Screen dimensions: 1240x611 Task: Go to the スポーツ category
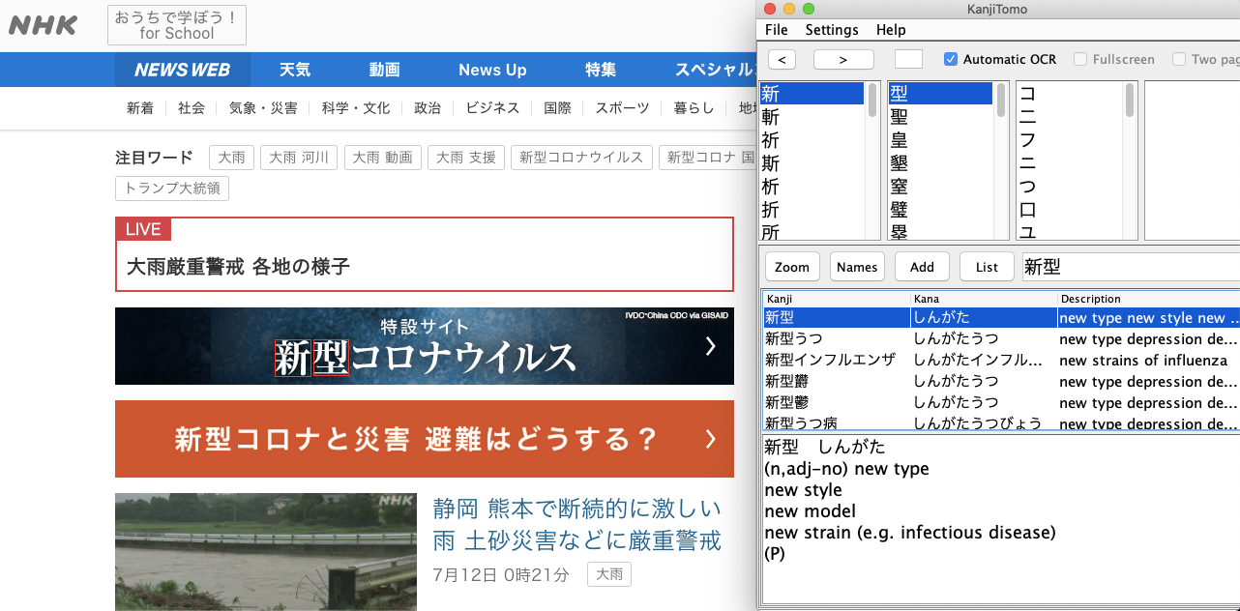coord(622,108)
